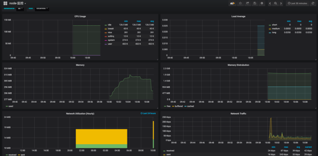Open the datasource variable dropdown

[x=20, y=9]
